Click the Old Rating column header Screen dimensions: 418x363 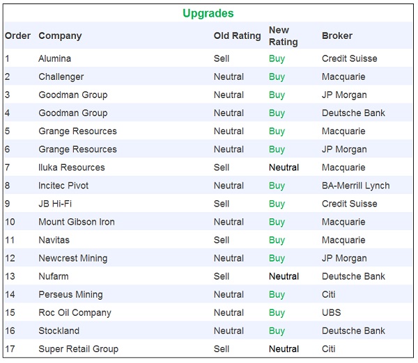[x=237, y=35]
